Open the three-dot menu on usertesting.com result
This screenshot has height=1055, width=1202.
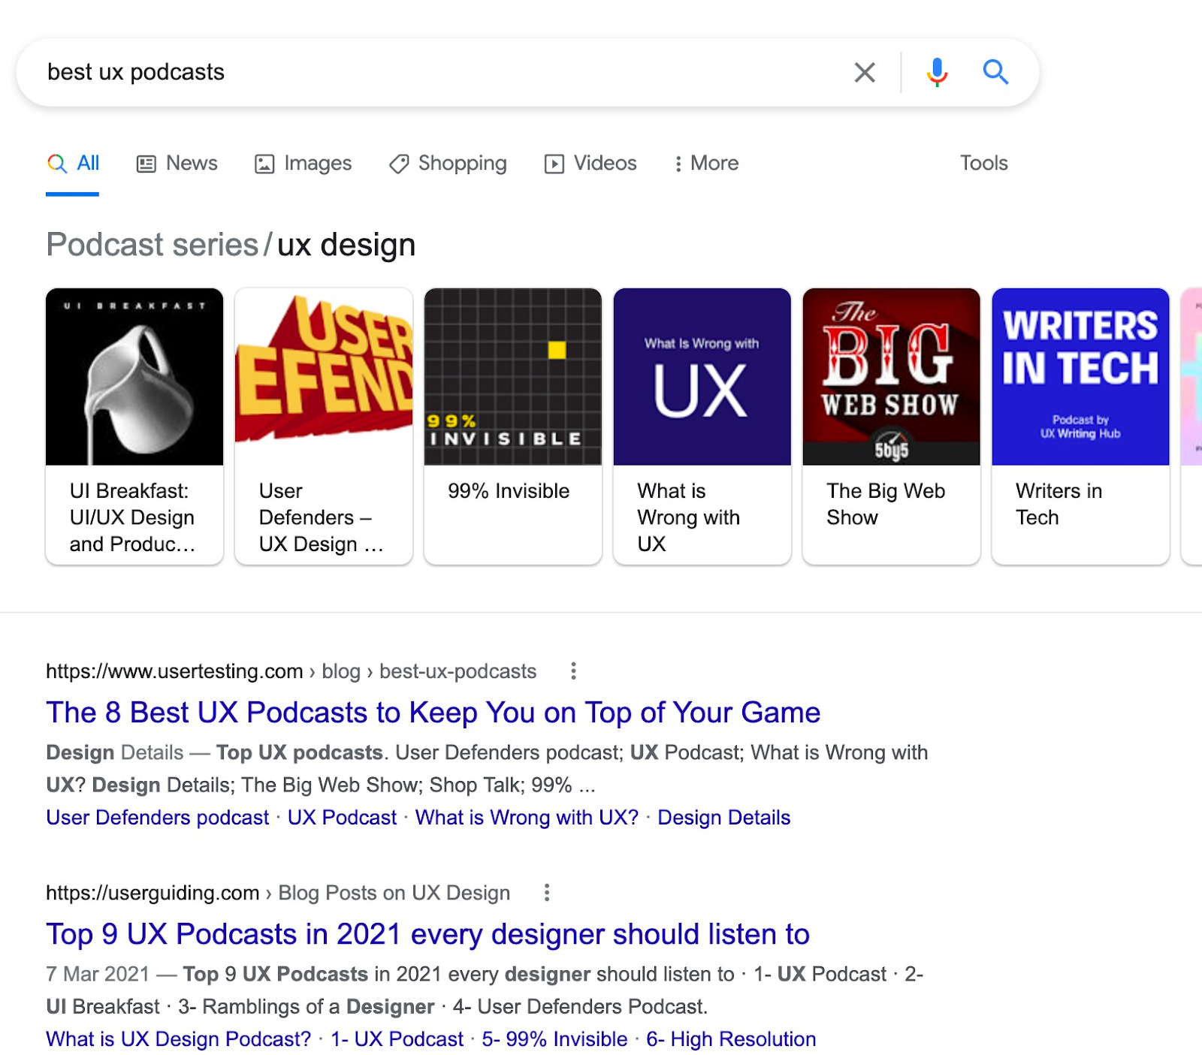click(x=573, y=671)
